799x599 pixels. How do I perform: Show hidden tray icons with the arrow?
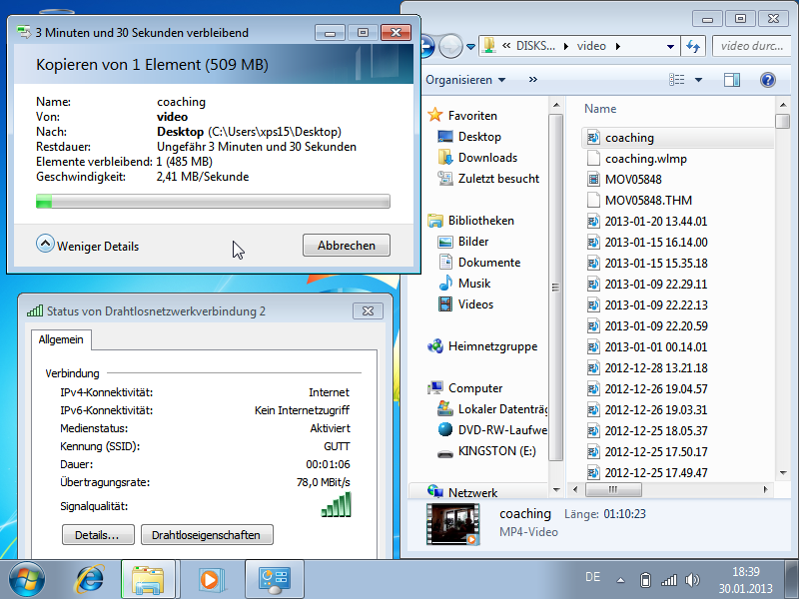pyautogui.click(x=620, y=579)
